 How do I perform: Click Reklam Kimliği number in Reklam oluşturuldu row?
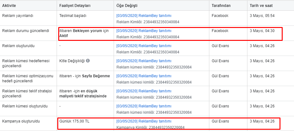click(x=161, y=52)
